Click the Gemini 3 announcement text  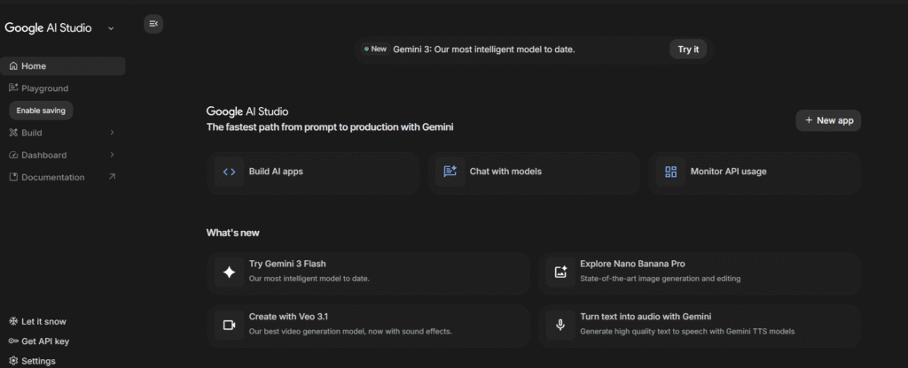click(484, 50)
